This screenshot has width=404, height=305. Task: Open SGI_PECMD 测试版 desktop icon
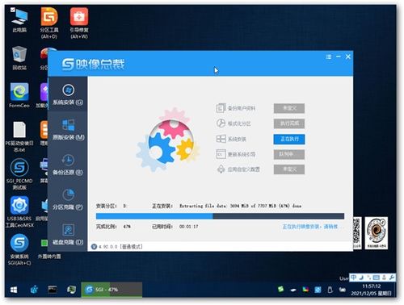click(19, 174)
